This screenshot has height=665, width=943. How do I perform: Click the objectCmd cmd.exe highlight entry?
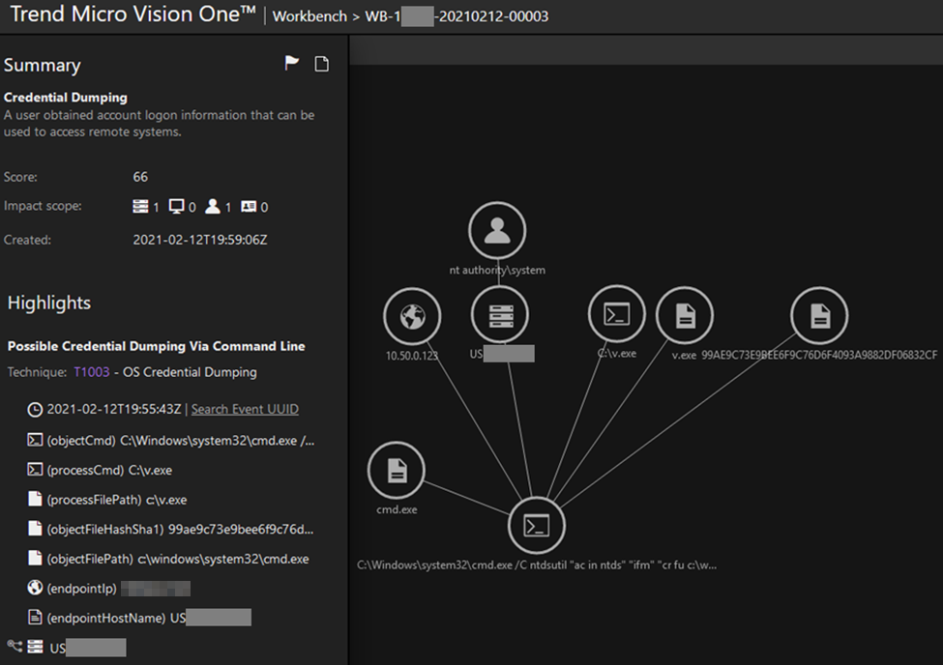pyautogui.click(x=180, y=441)
